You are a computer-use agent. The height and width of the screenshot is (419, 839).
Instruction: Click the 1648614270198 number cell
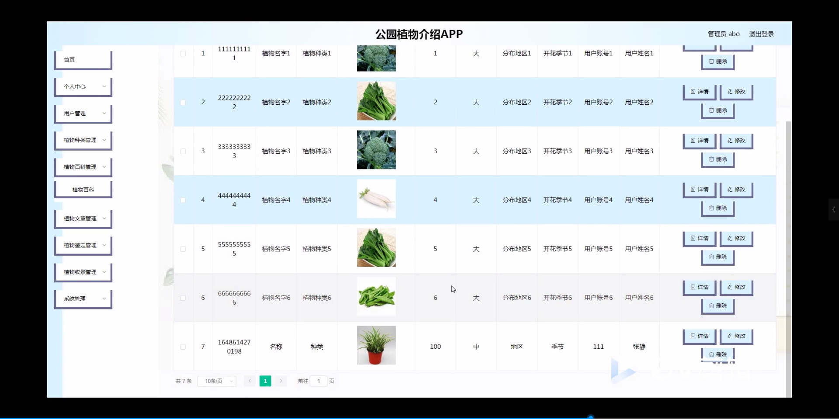(x=234, y=347)
